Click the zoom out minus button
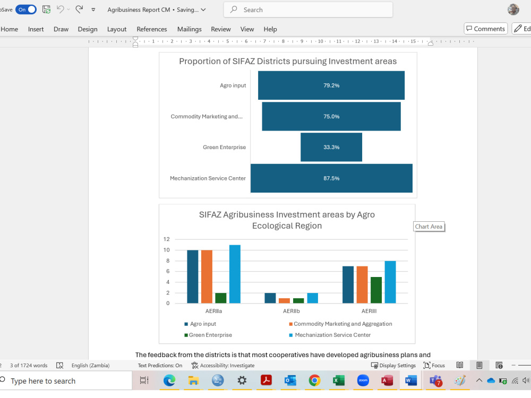Image resolution: width=531 pixels, height=398 pixels. point(513,366)
